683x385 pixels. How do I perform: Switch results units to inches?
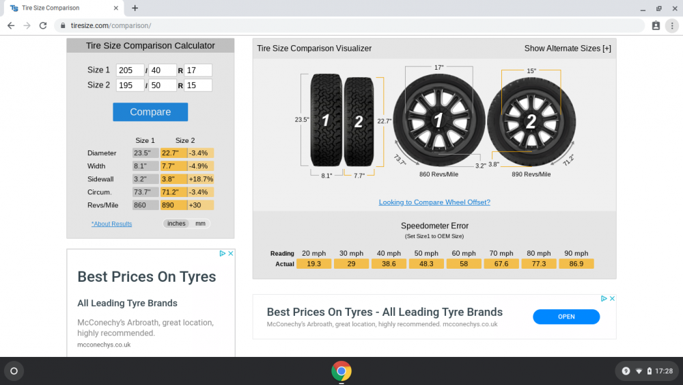(x=176, y=224)
